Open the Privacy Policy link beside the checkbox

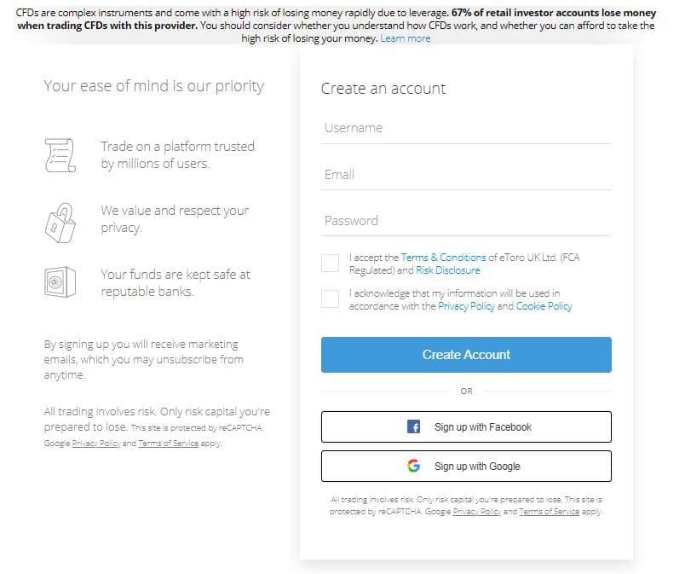[466, 306]
